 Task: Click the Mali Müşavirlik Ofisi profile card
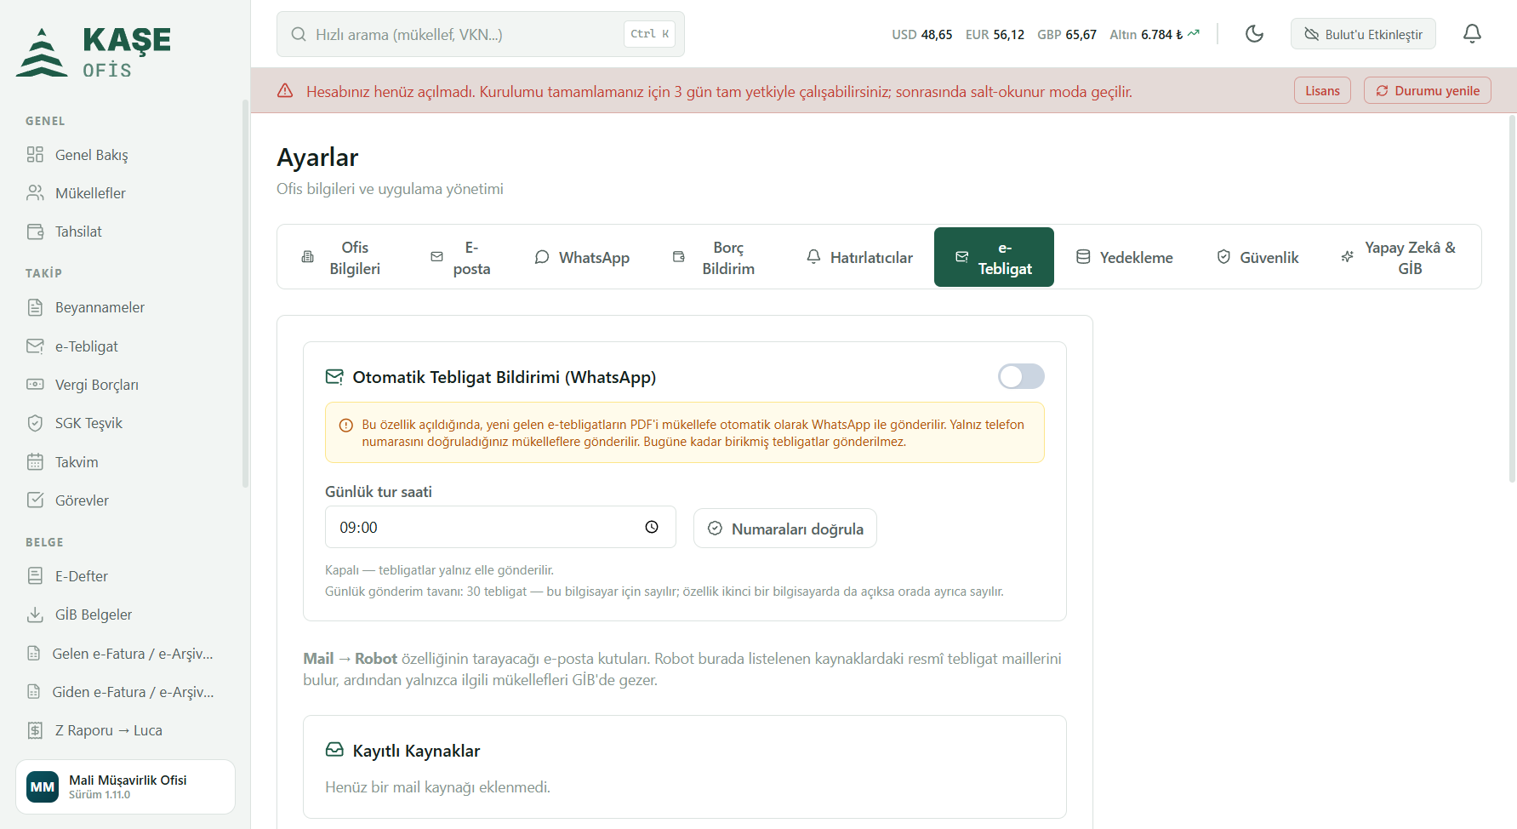[x=125, y=786]
